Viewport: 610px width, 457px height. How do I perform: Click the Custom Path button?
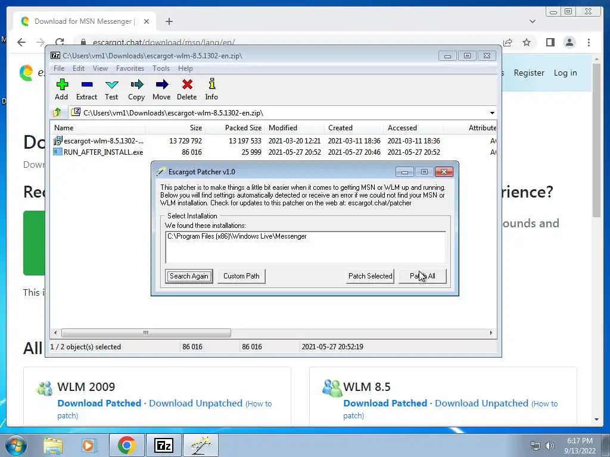point(241,276)
